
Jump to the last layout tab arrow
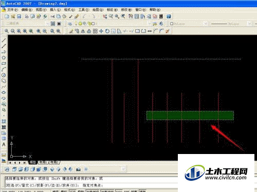click(x=25, y=163)
